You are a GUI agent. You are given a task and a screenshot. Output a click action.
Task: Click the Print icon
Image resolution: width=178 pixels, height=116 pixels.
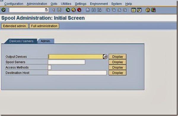[x=88, y=10]
